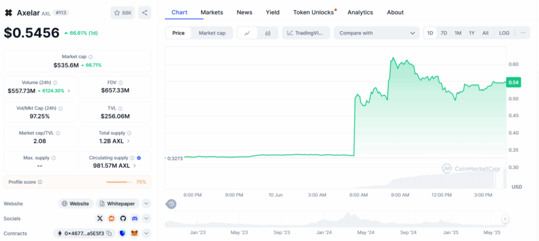
Task: Click the range slider handle on mini timeline
Action: [505, 218]
